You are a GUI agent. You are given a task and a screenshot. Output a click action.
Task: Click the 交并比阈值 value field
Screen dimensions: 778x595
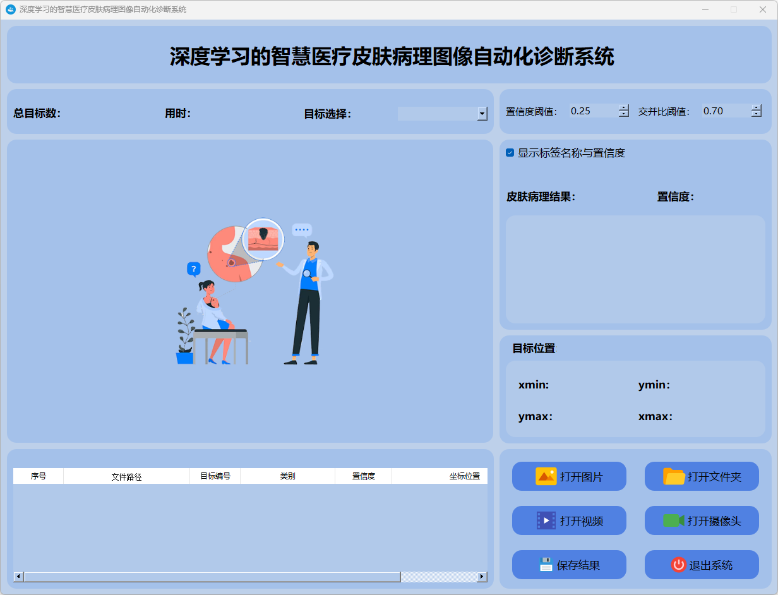pyautogui.click(x=725, y=111)
